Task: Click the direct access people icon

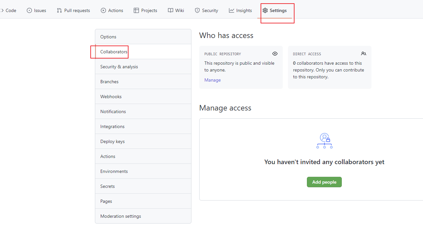Action: pos(364,54)
